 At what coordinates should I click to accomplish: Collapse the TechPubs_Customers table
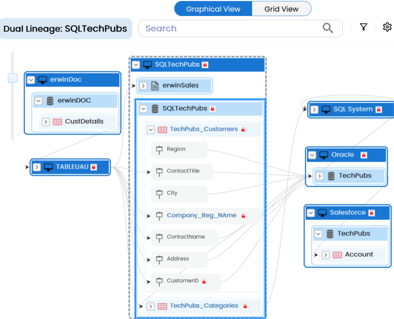150,130
